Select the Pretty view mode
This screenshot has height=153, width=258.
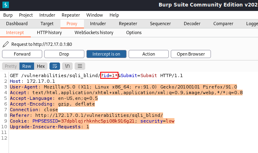(x=11, y=66)
